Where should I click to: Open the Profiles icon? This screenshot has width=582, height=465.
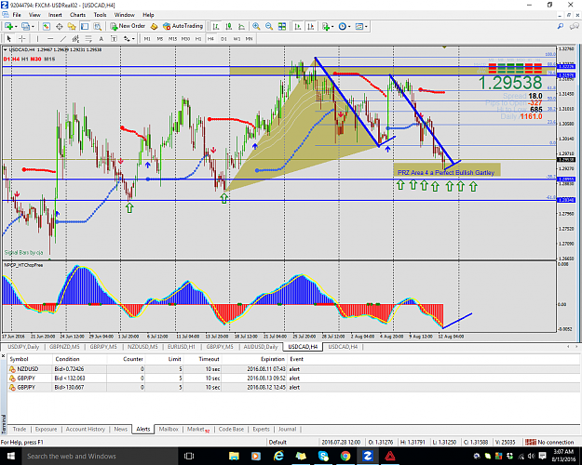[x=26, y=26]
